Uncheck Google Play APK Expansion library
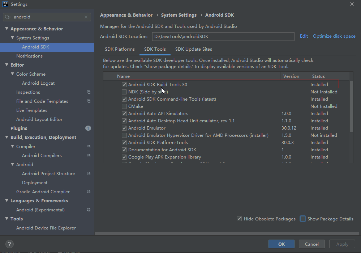Viewport: 361px width, 253px height. point(124,157)
